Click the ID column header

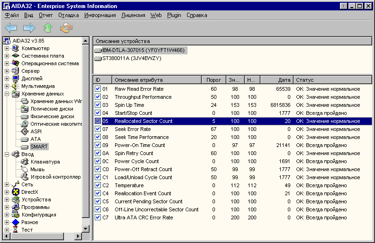point(103,80)
